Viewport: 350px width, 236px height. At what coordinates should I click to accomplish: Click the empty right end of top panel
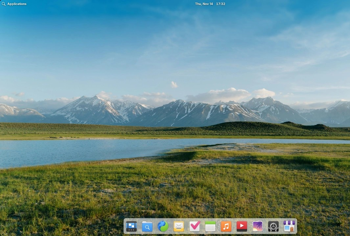[329, 4]
